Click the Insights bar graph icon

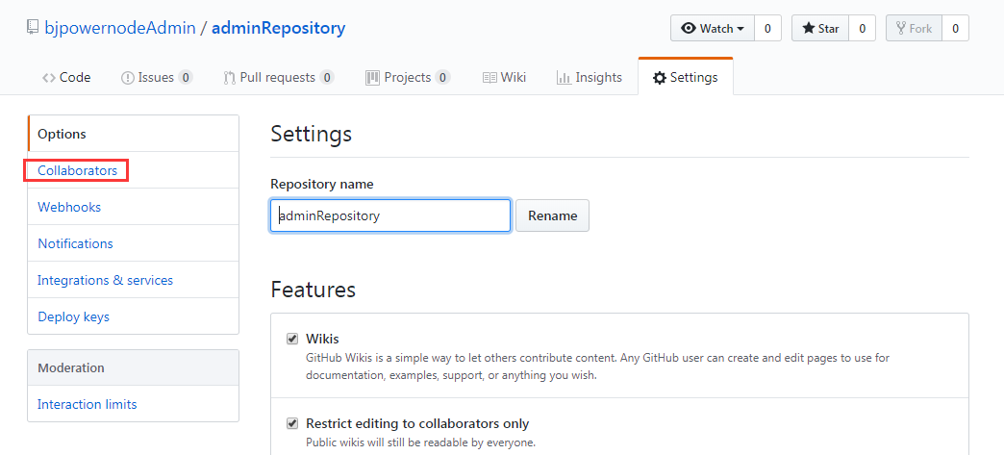564,78
